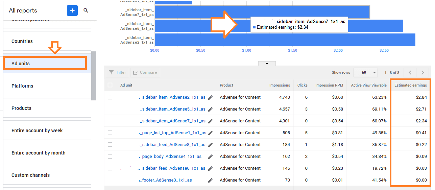Click the $2.84 estimated earnings cell
Viewport: 435px width, 190px height.
pos(421,97)
